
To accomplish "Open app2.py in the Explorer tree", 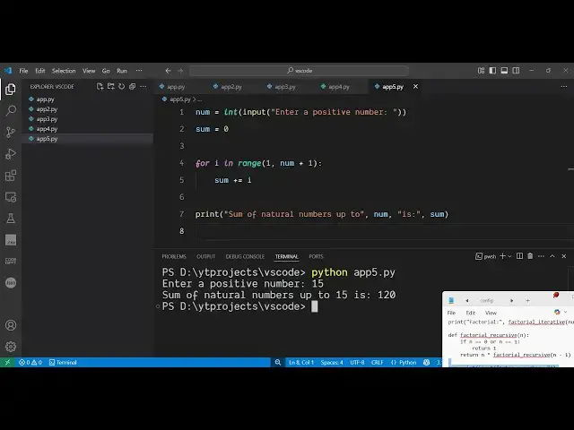I will click(87, 109).
